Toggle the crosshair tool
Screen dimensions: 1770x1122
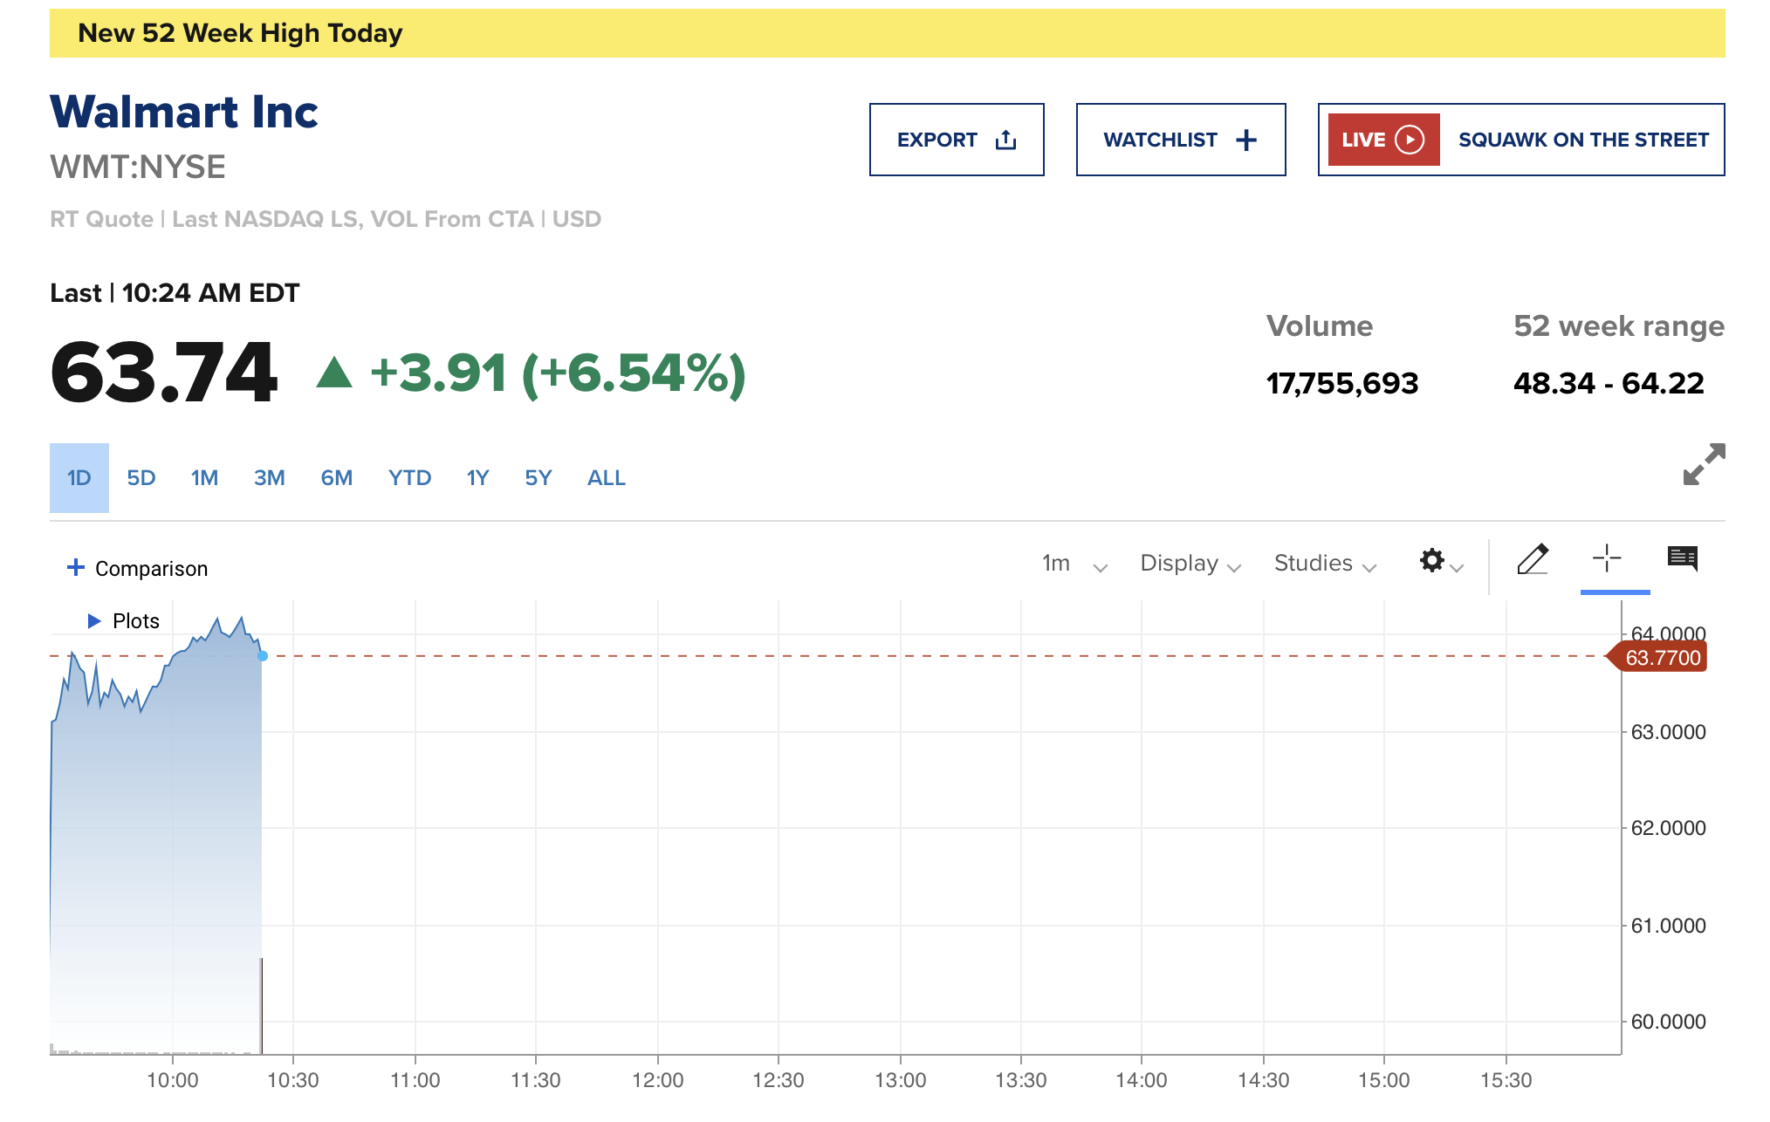coord(1606,558)
